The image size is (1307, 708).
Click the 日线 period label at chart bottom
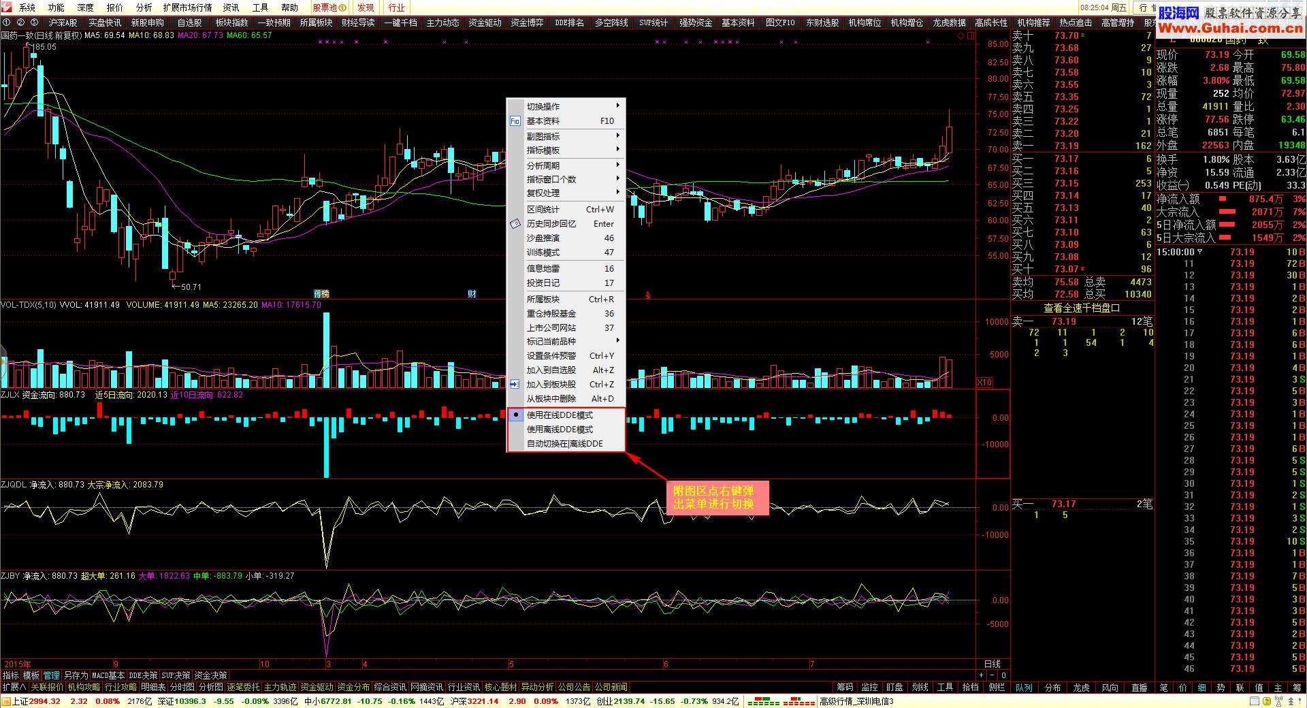(993, 664)
